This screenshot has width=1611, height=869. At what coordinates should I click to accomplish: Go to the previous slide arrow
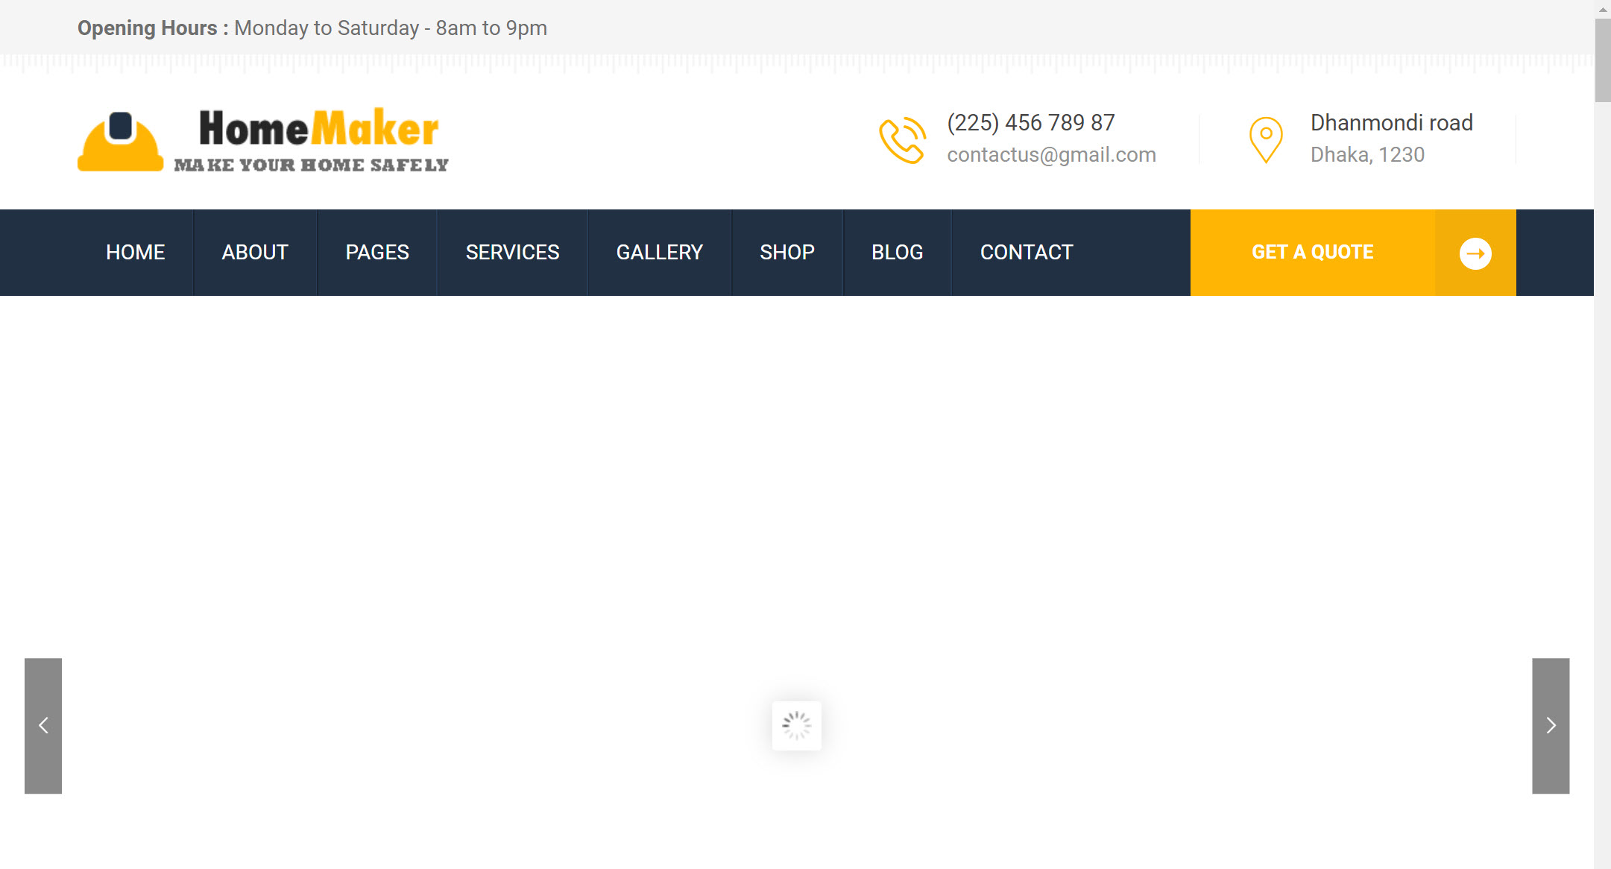[x=43, y=725]
